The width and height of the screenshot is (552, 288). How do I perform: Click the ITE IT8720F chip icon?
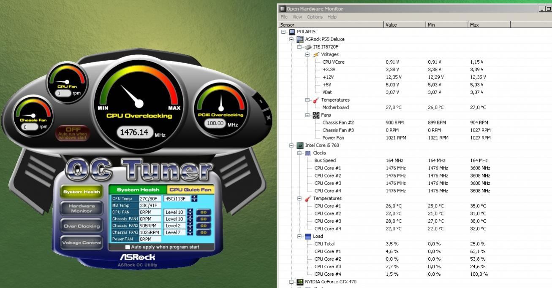click(x=308, y=47)
